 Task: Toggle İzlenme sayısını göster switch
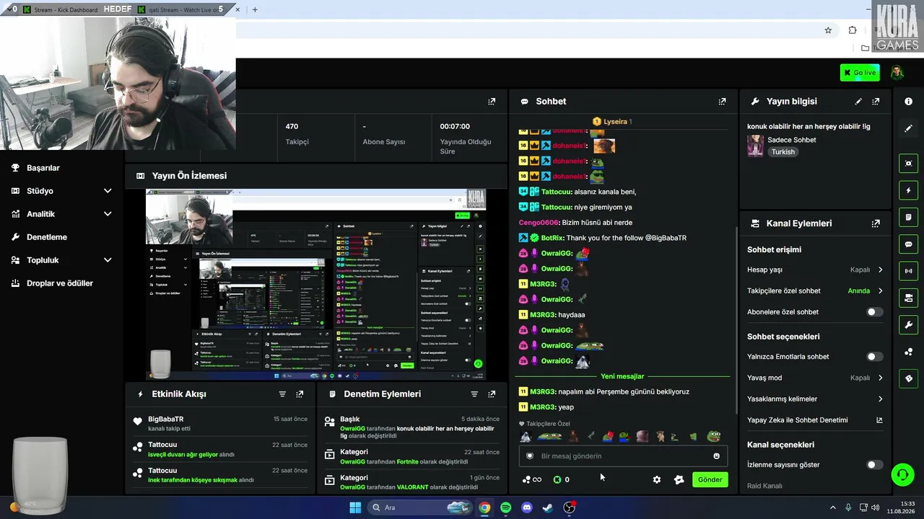point(874,465)
